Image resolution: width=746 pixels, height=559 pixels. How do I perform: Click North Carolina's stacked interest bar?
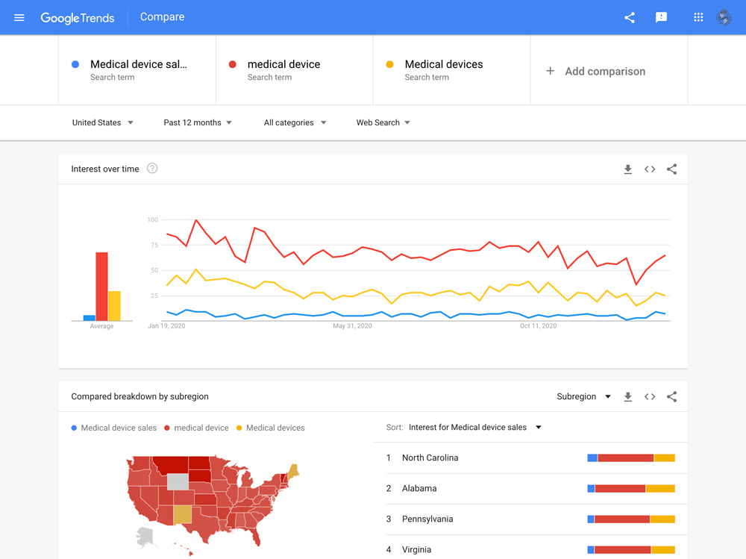tap(631, 458)
